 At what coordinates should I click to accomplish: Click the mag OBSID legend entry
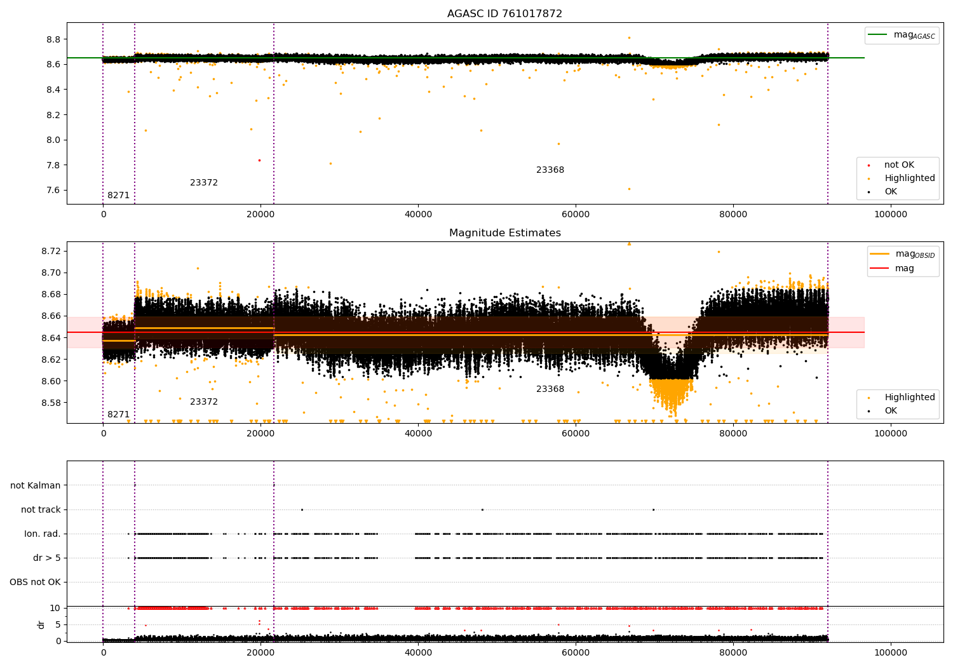tap(902, 254)
